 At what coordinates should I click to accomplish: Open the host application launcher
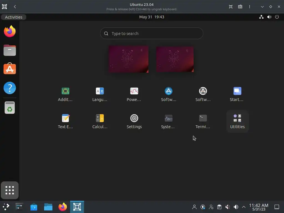[6, 207]
